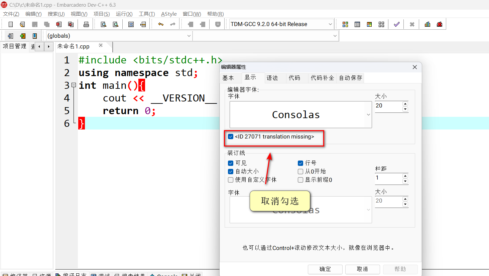Click the Find toolbar icon
The height and width of the screenshot is (276, 489).
coord(104,24)
